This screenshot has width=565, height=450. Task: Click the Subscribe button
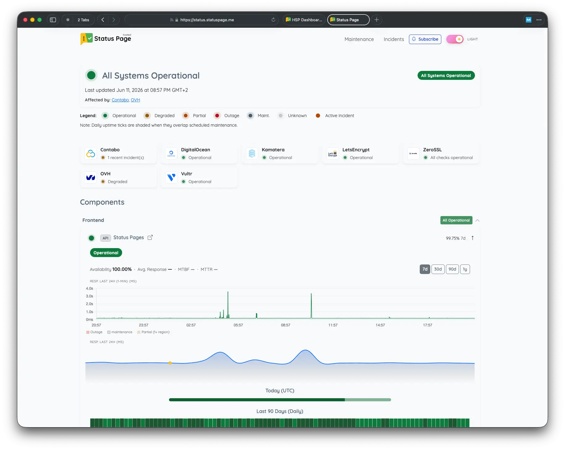click(x=425, y=39)
